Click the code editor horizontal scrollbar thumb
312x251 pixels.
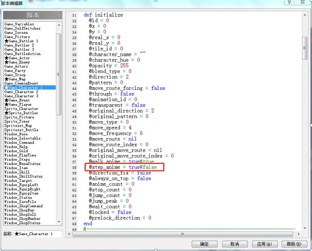click(x=183, y=234)
